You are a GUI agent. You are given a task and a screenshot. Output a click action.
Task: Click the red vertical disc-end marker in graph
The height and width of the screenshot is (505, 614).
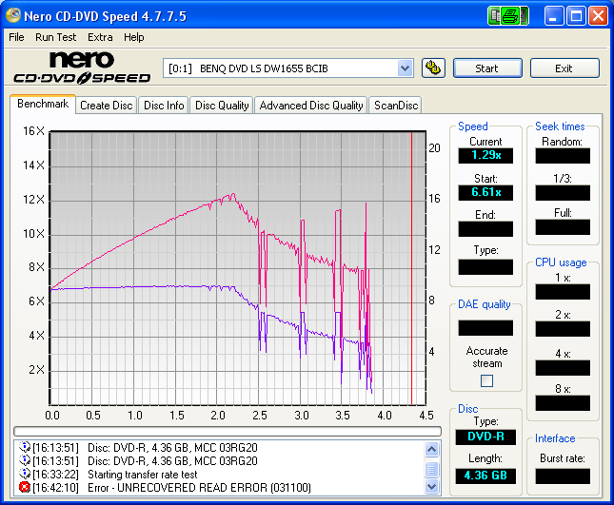pos(411,268)
